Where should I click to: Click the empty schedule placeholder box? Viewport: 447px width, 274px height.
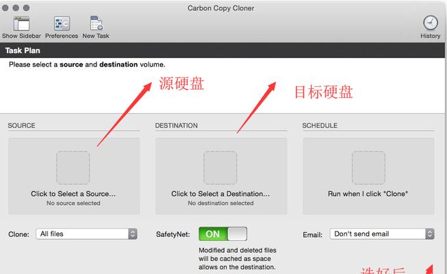(x=368, y=168)
